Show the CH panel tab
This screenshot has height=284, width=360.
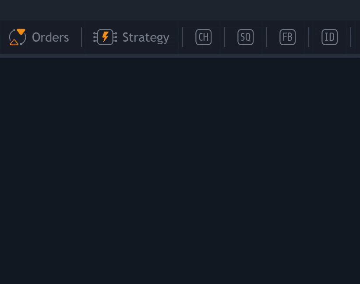[203, 37]
